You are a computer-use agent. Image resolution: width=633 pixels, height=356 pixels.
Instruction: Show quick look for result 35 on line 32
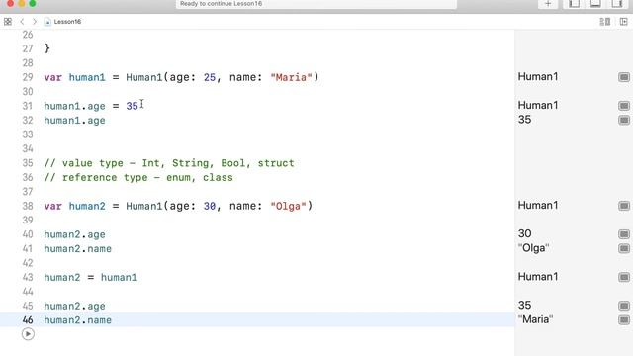pos(624,120)
